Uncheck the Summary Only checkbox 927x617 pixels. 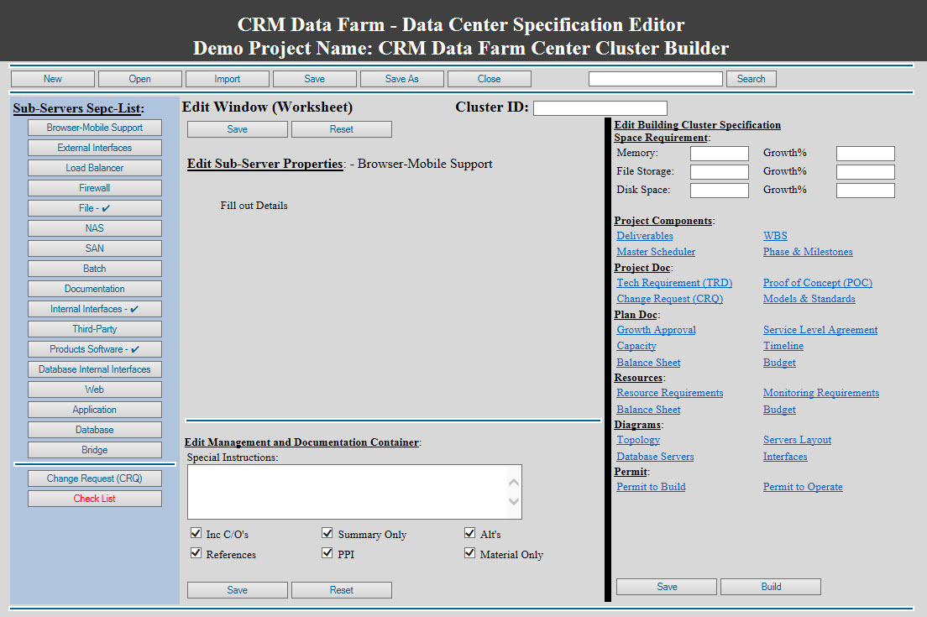point(327,532)
